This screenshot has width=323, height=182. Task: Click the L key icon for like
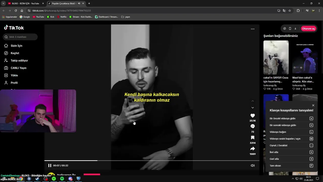pos(311,132)
